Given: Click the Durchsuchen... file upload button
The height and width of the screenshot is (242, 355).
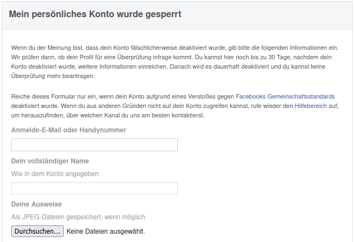Looking at the screenshot, I should 37,231.
